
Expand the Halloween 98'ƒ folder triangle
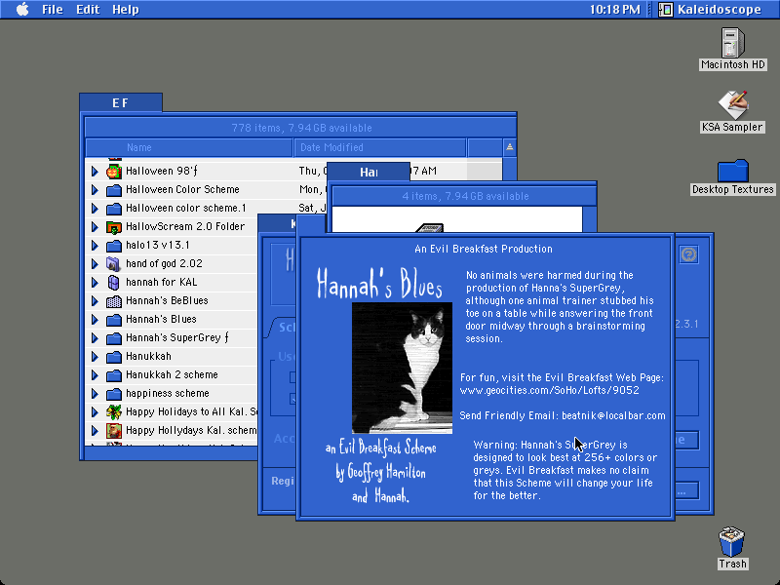[95, 172]
